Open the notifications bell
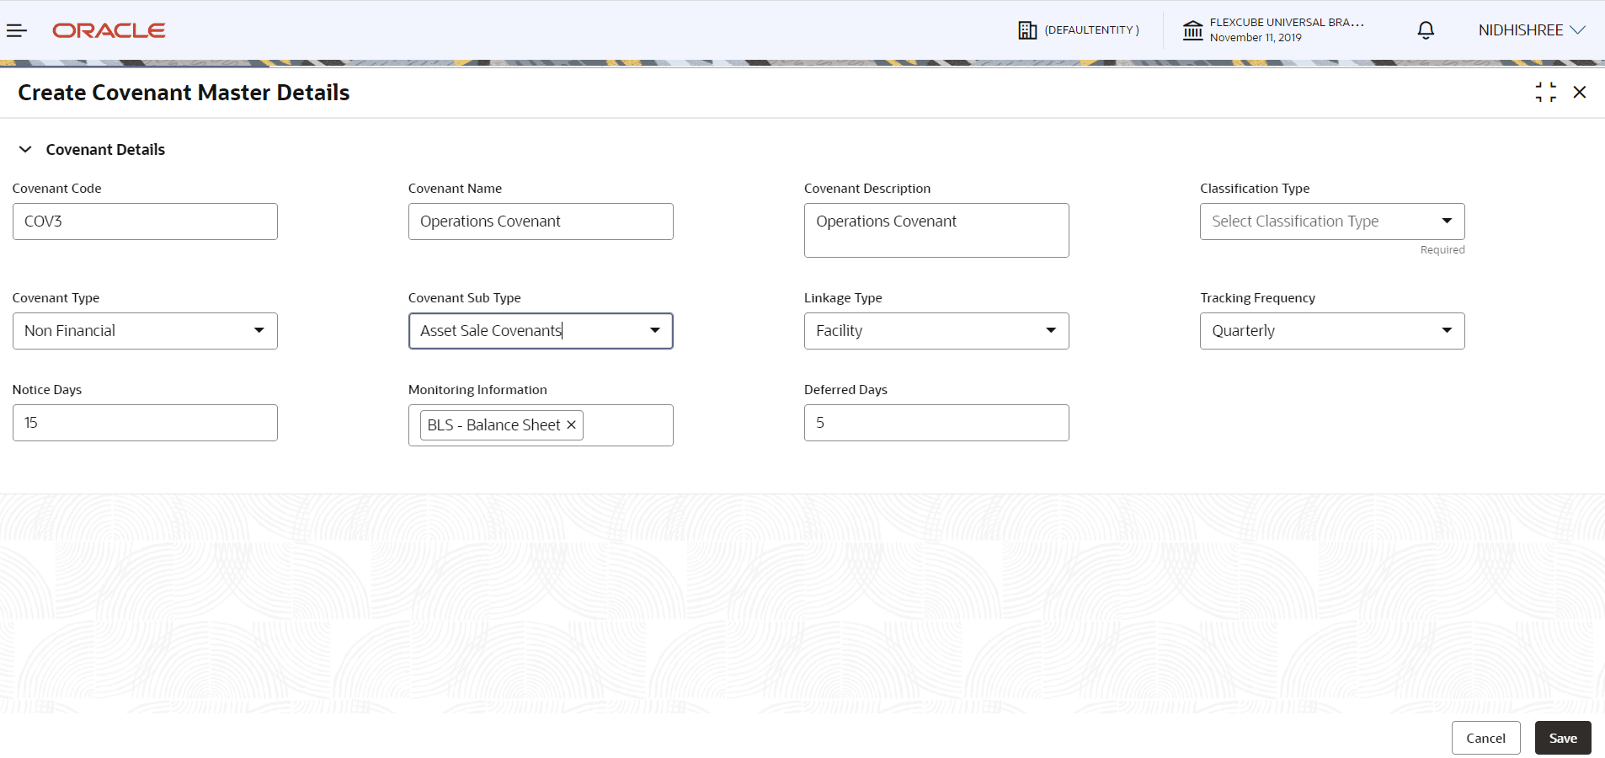The width and height of the screenshot is (1605, 758). tap(1425, 29)
